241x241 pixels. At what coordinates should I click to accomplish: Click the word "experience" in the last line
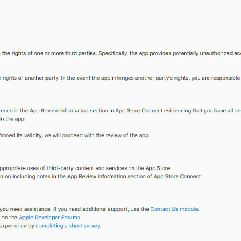pos(16,226)
